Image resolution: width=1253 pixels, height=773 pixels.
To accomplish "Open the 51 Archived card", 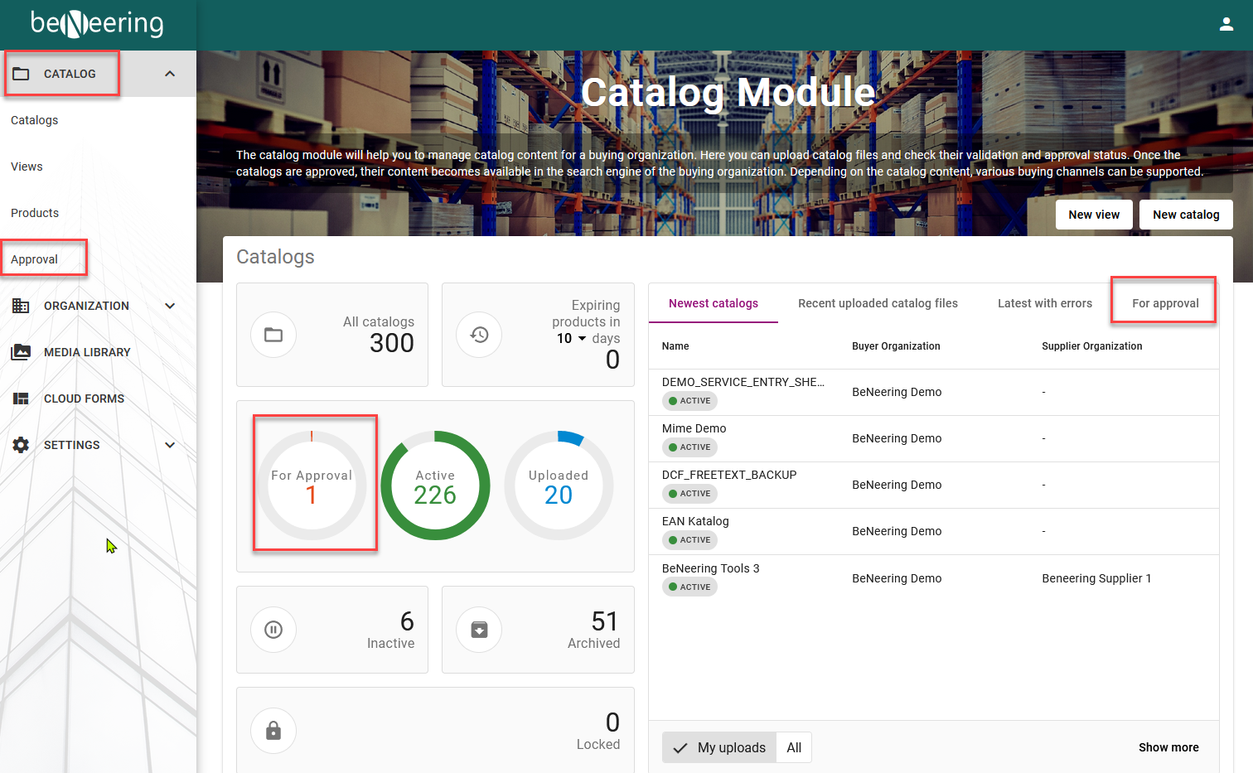I will 538,630.
